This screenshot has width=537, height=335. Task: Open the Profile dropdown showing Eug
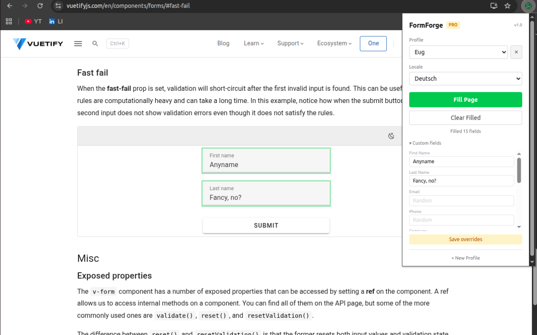458,52
